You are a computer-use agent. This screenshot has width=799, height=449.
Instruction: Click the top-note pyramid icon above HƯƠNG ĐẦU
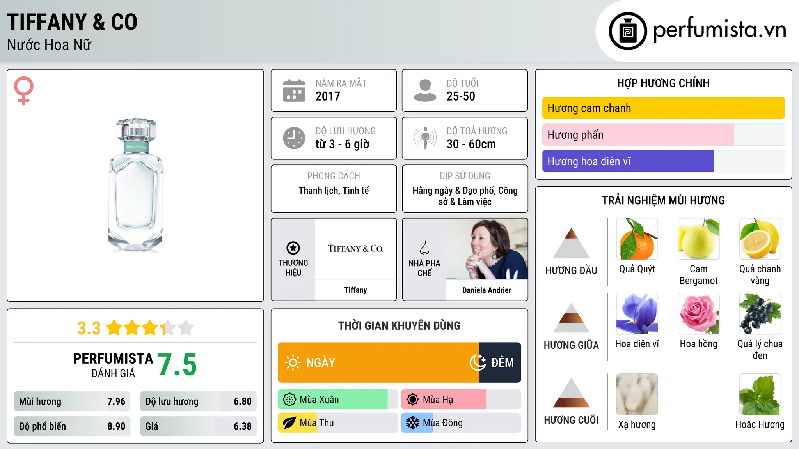571,243
